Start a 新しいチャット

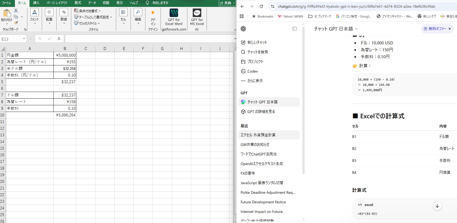(254, 43)
